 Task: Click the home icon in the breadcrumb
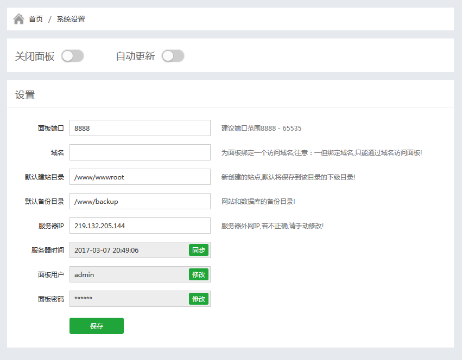pos(19,19)
